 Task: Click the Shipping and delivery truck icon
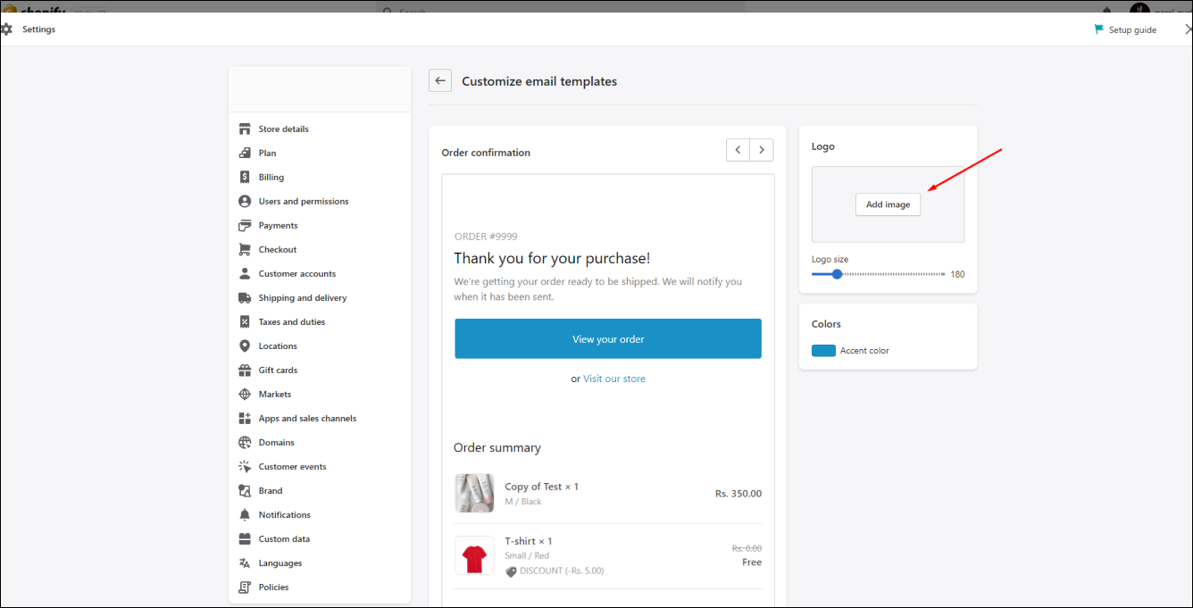[245, 298]
